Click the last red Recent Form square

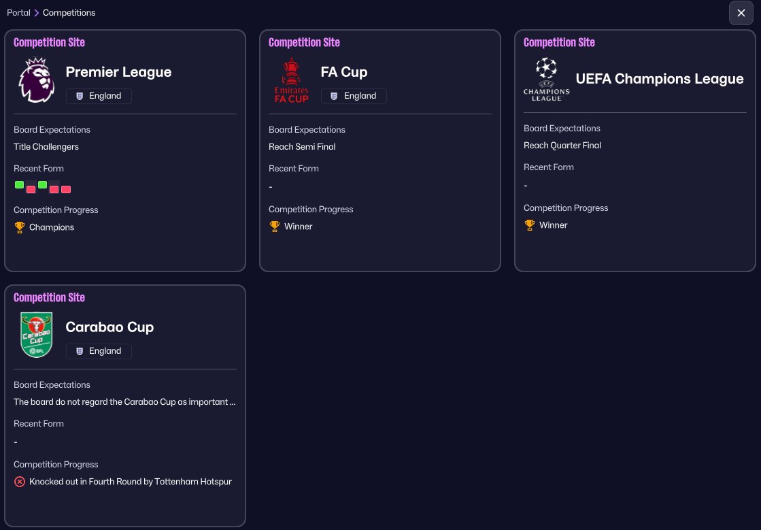click(66, 189)
